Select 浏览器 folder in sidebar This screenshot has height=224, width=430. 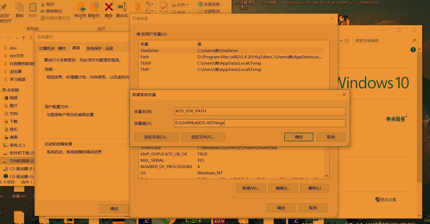tap(15, 71)
